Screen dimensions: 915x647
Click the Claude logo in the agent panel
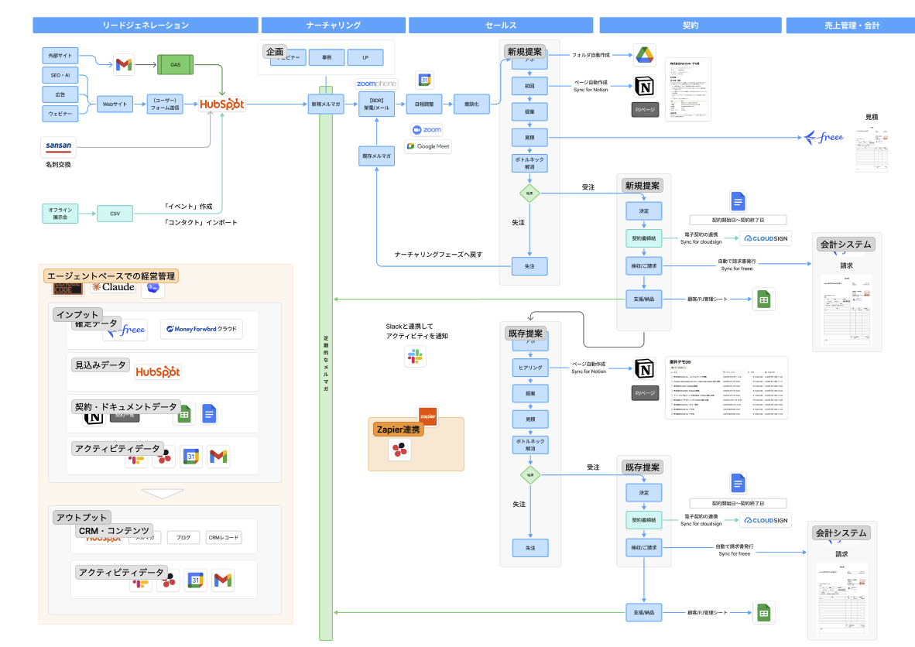113,287
